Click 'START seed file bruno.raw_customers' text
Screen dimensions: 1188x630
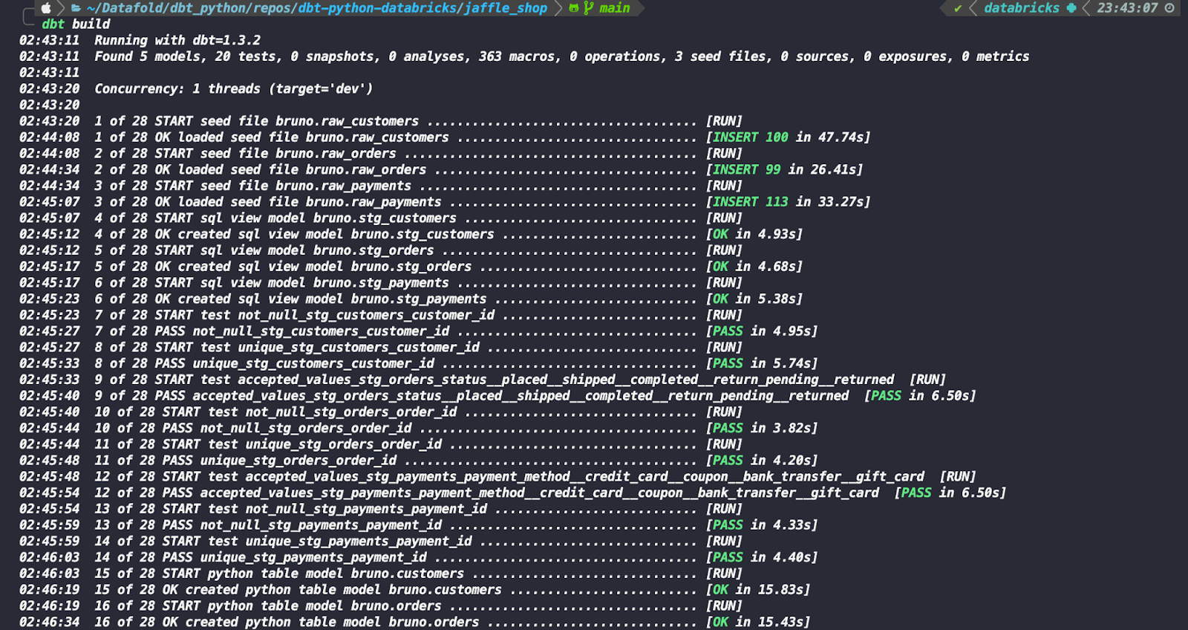point(287,122)
